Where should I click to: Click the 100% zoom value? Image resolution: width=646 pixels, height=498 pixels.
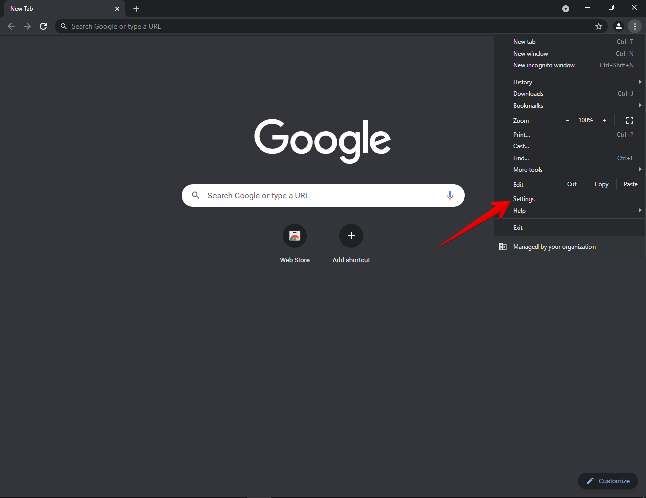point(586,120)
